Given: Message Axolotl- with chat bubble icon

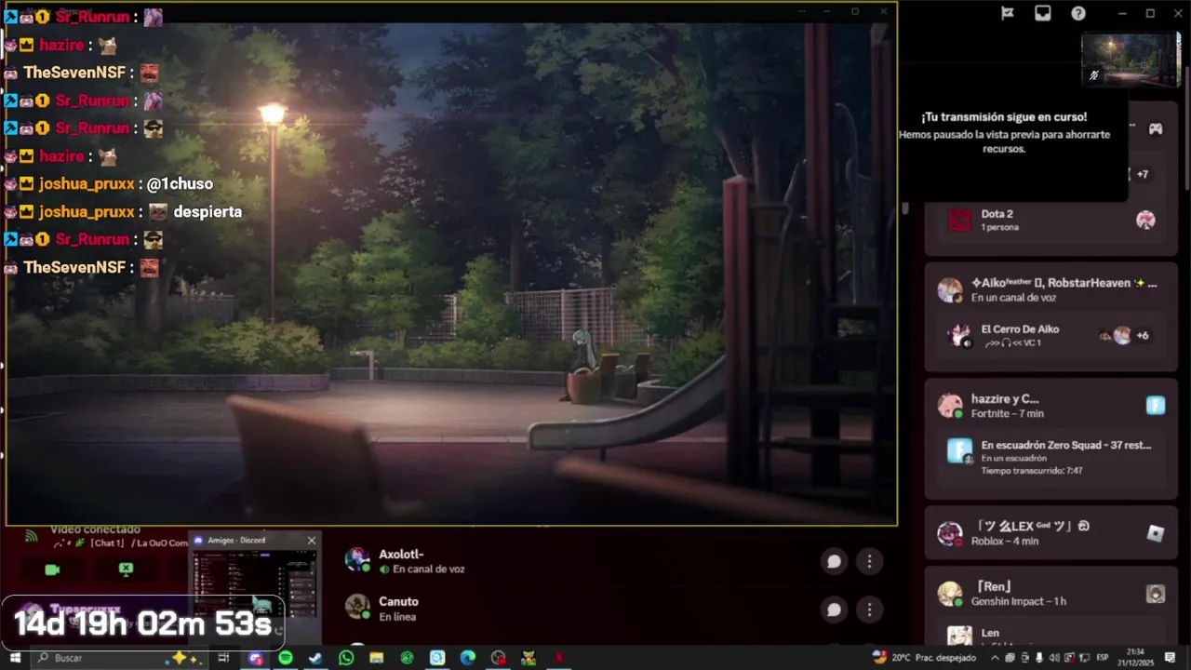Looking at the screenshot, I should (834, 561).
